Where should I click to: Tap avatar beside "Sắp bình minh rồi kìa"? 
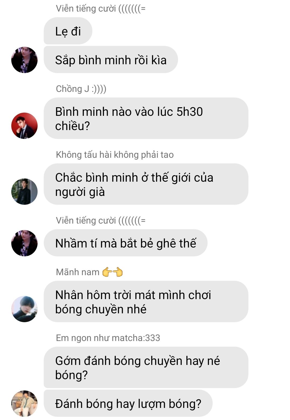[24, 60]
